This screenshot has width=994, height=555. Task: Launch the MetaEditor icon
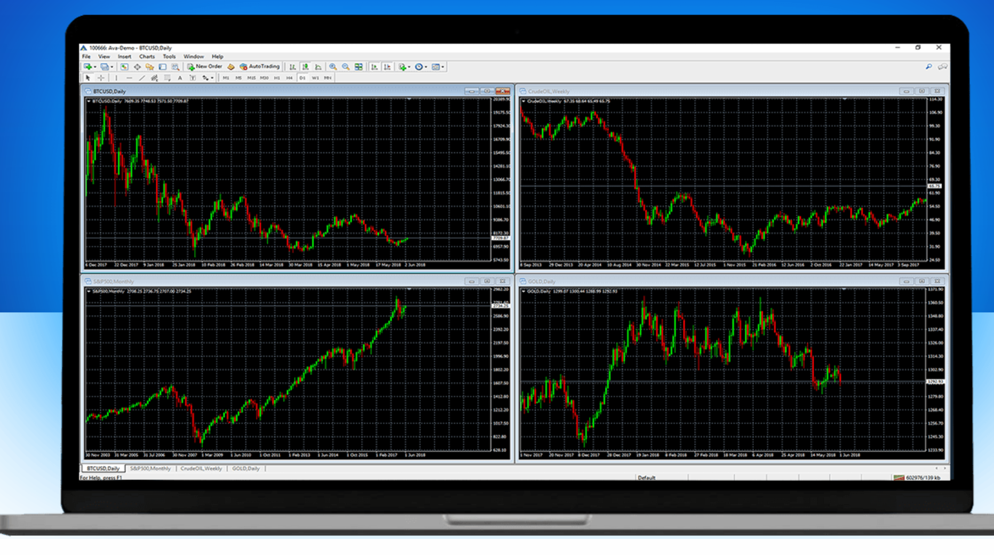pyautogui.click(x=231, y=67)
